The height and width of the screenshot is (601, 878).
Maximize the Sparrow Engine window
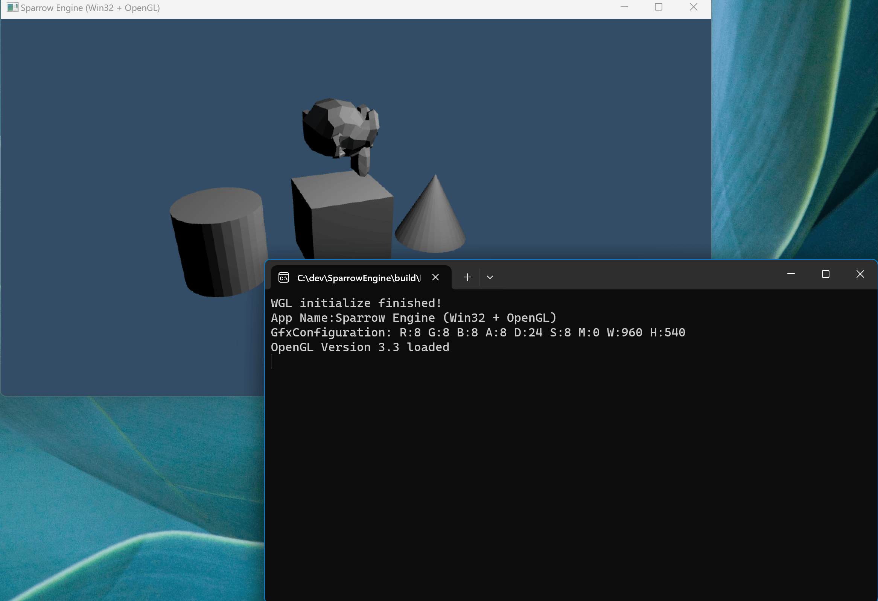[659, 7]
